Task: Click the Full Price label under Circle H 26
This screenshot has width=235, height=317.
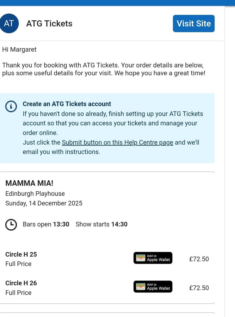Action: (19, 293)
